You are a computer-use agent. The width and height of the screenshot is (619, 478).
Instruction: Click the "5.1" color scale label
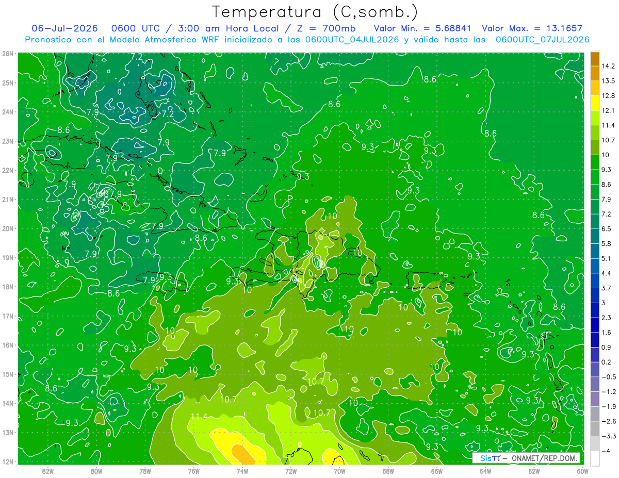click(607, 258)
